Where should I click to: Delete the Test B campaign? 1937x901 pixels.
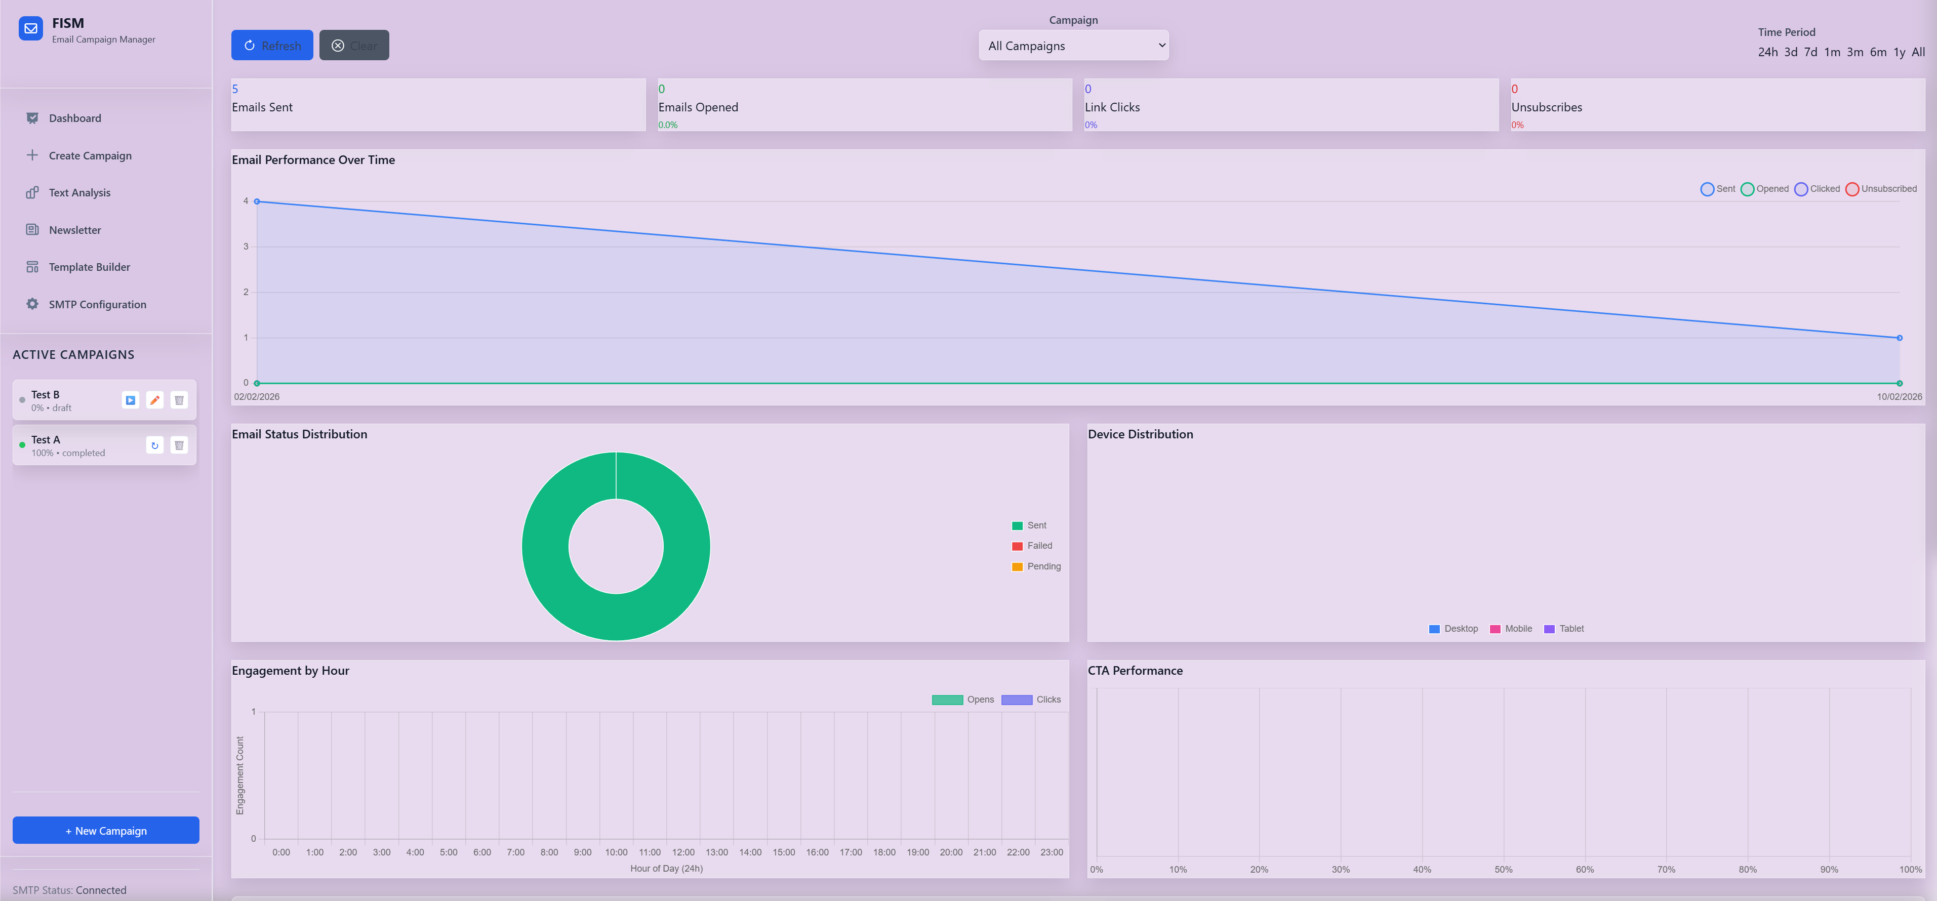click(179, 399)
